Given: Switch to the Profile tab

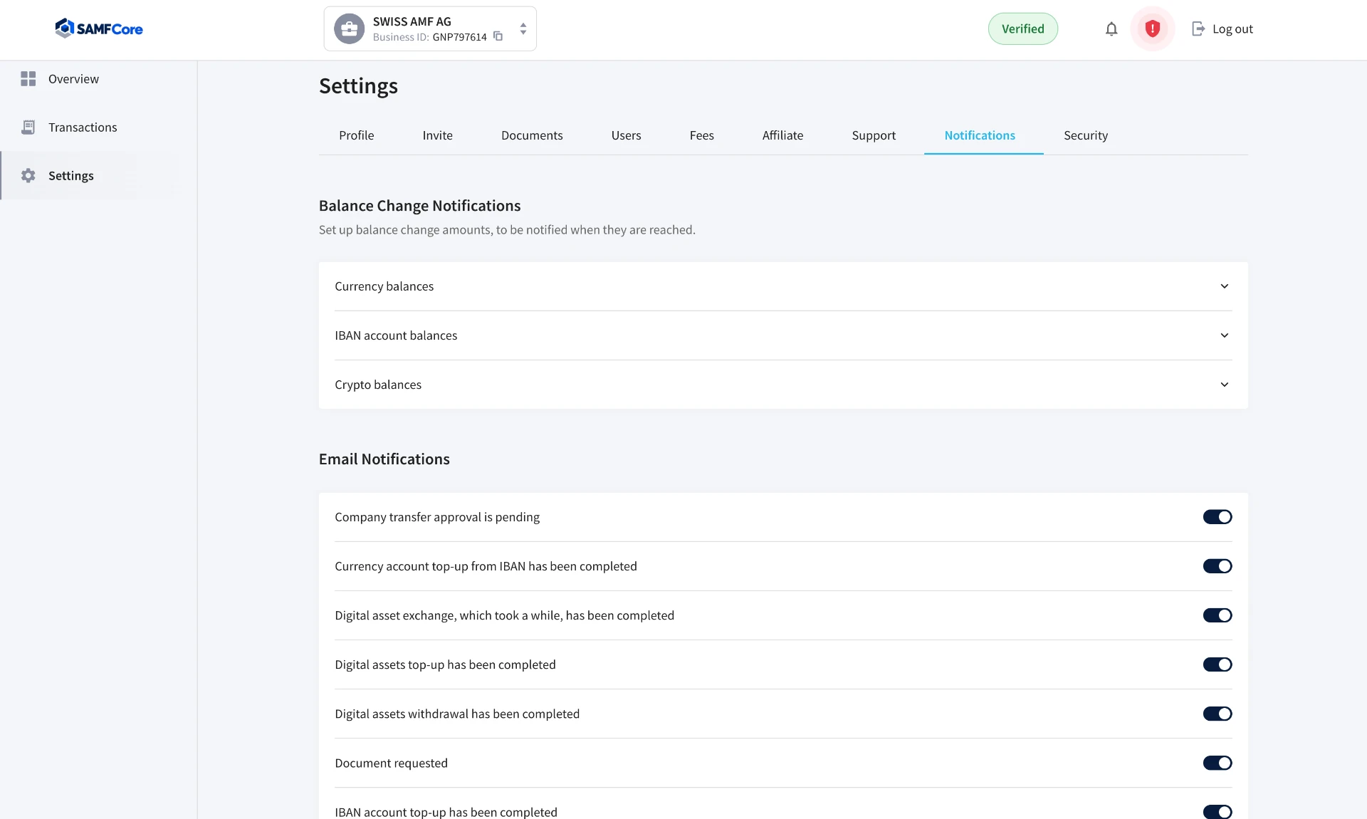Looking at the screenshot, I should [357, 135].
